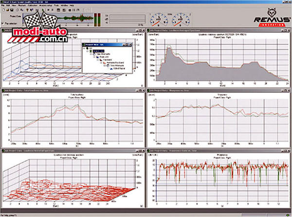Click the red Loudness waterfall spectrum title bar
The height and width of the screenshot is (217, 292).
coord(73,151)
